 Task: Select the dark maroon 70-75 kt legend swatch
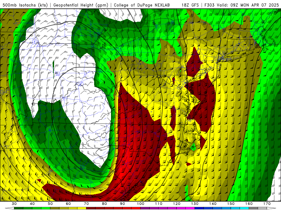point(91,208)
